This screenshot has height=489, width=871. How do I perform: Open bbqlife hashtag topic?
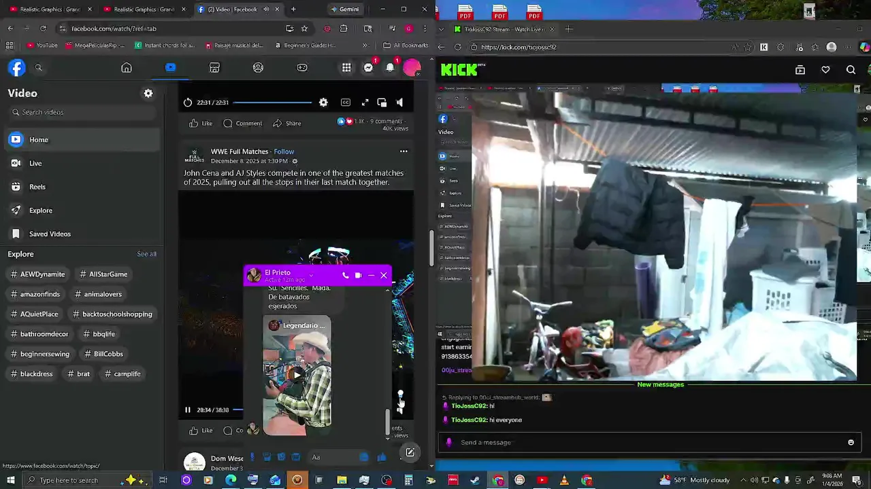[x=99, y=334]
